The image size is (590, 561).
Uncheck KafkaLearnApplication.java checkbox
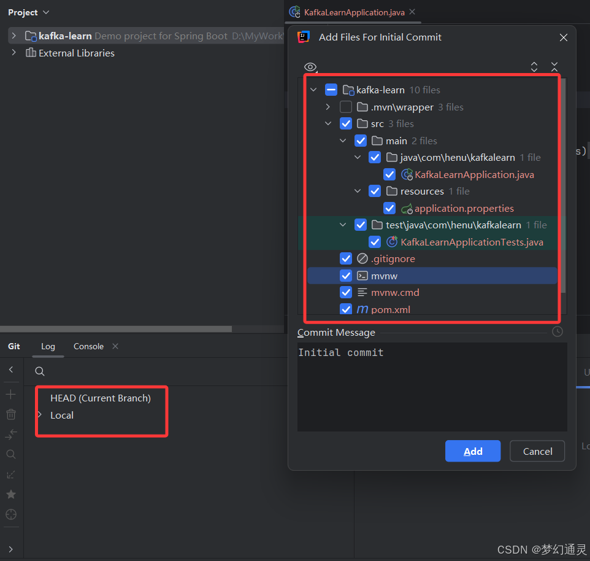(389, 174)
